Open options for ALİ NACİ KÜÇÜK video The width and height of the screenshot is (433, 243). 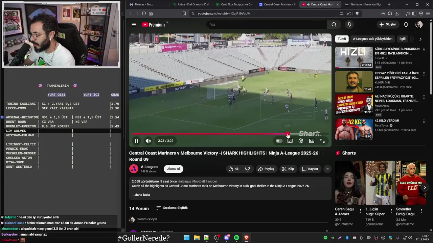tap(424, 98)
